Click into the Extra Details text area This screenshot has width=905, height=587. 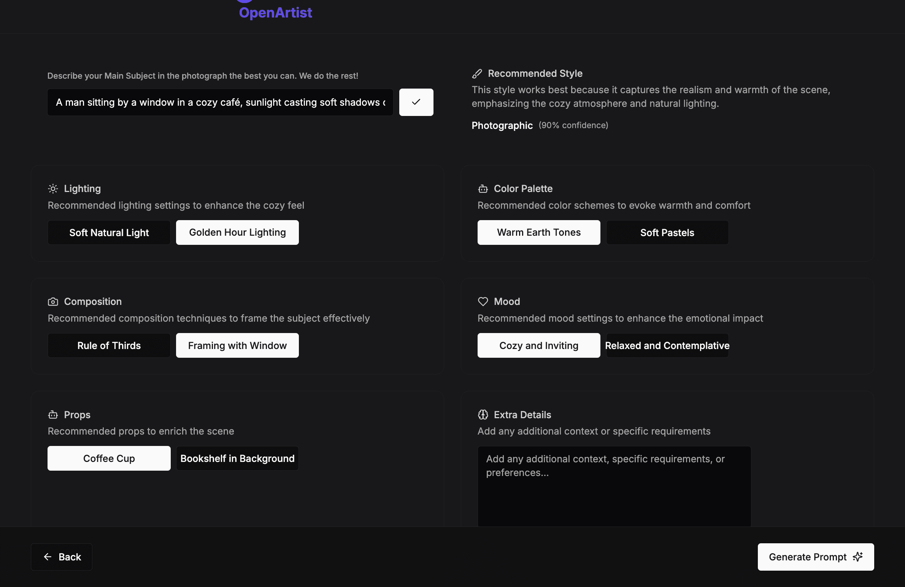coord(614,486)
